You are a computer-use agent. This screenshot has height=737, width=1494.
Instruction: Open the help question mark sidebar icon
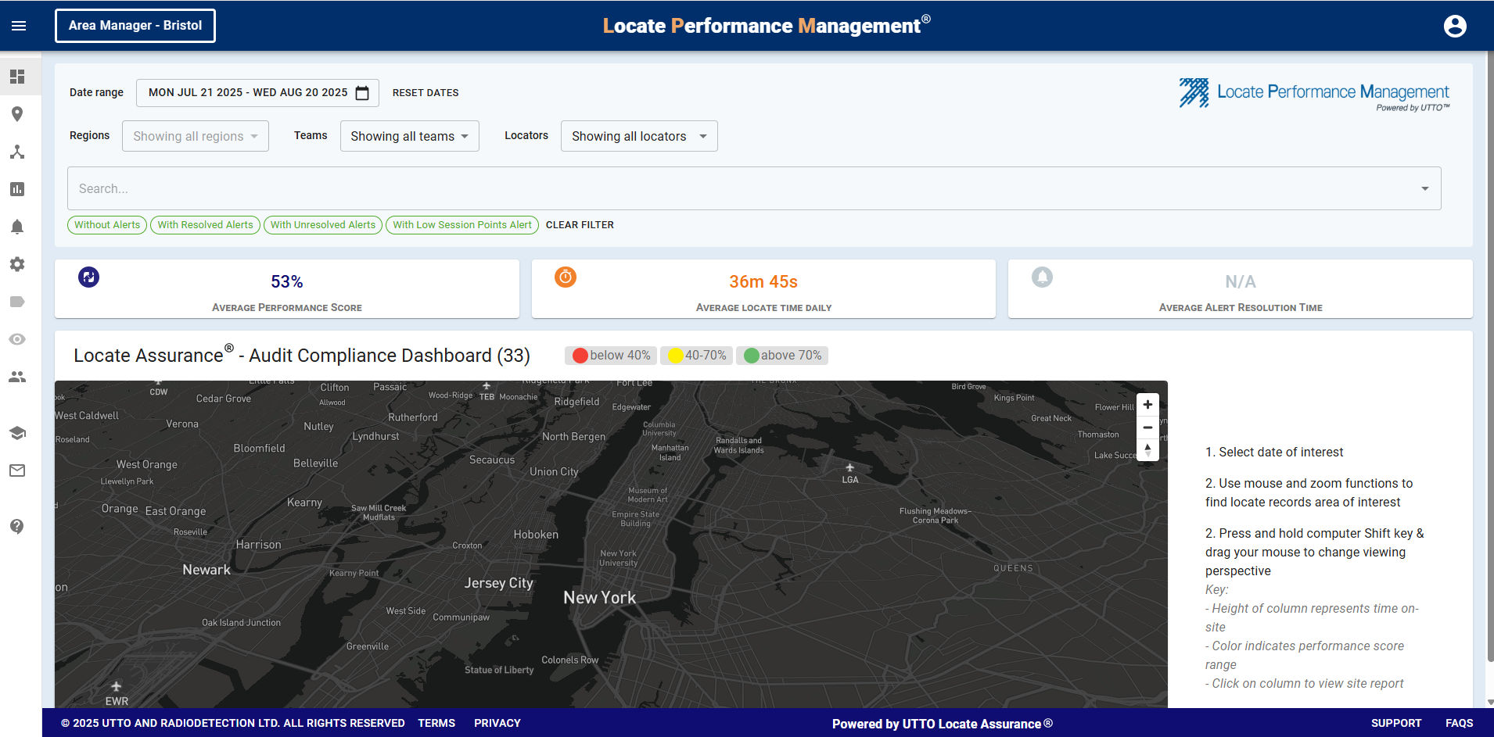[x=17, y=526]
